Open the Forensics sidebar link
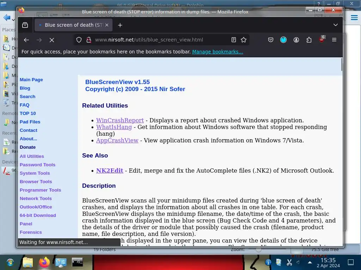 (x=31, y=232)
